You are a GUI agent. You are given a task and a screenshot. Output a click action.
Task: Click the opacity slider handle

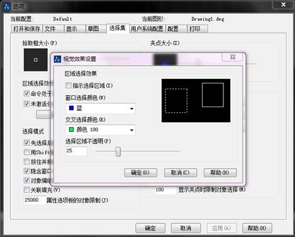click(118, 151)
